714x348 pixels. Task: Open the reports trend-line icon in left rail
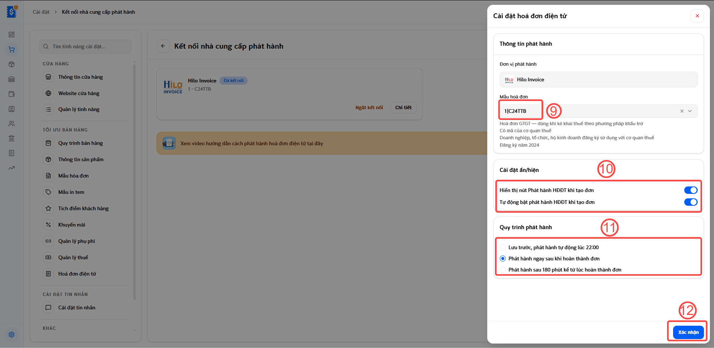click(12, 168)
